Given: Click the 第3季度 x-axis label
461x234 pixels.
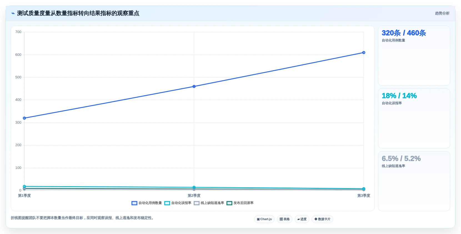Looking at the screenshot, I should tap(364, 196).
